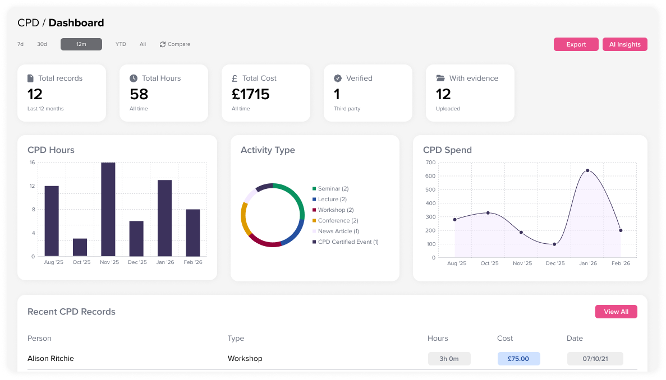666x380 pixels.
Task: Select the 12m time range filter
Action: tap(81, 44)
